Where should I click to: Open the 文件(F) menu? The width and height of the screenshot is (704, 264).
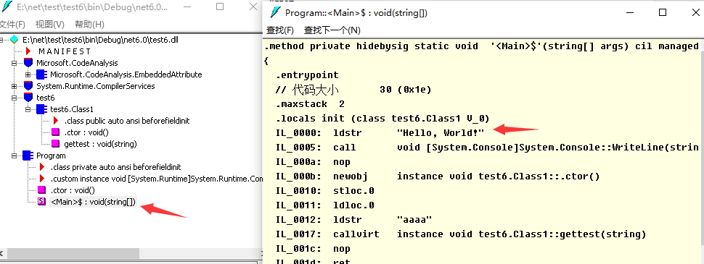(x=12, y=24)
